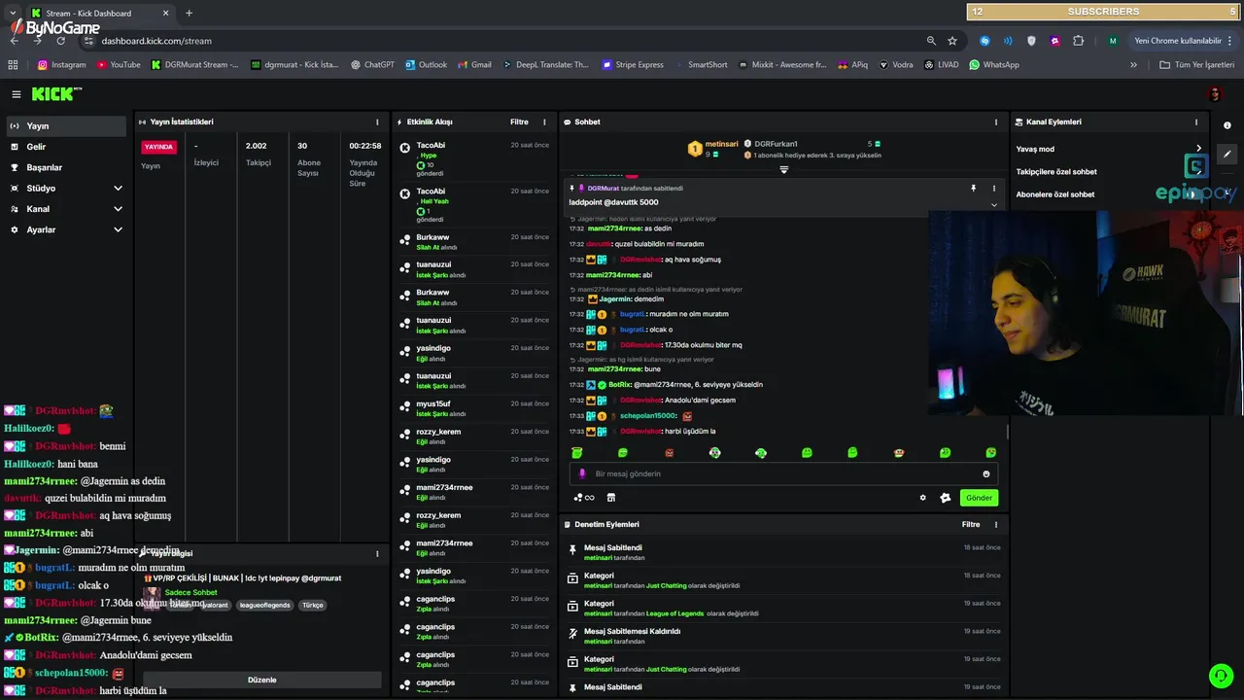Open Kanal Eylemleri three-dot menu
Image resolution: width=1244 pixels, height=700 pixels.
tap(1196, 122)
